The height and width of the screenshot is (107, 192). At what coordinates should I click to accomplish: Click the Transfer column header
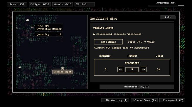132,56
